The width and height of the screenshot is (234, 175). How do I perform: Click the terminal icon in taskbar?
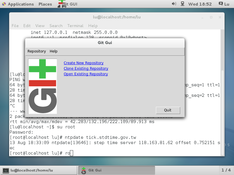(x=6, y=170)
